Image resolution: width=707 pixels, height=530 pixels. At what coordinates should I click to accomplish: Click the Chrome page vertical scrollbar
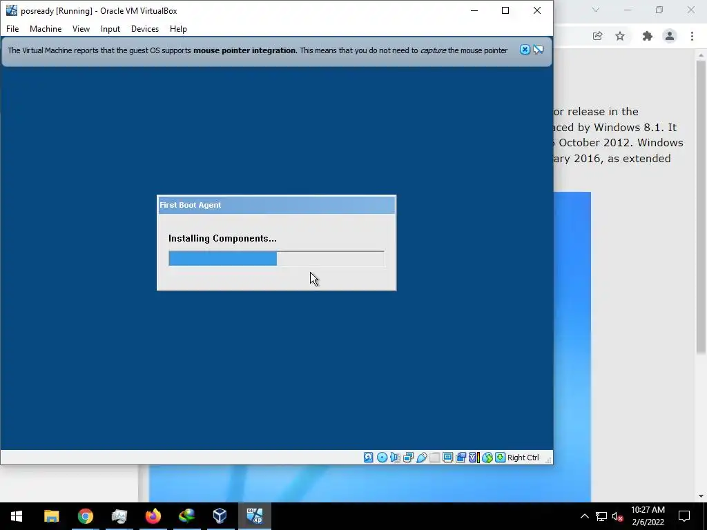(x=701, y=206)
